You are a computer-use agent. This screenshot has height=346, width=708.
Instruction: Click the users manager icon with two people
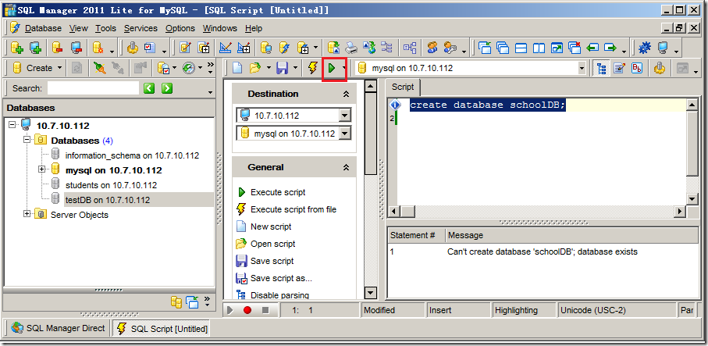432,48
